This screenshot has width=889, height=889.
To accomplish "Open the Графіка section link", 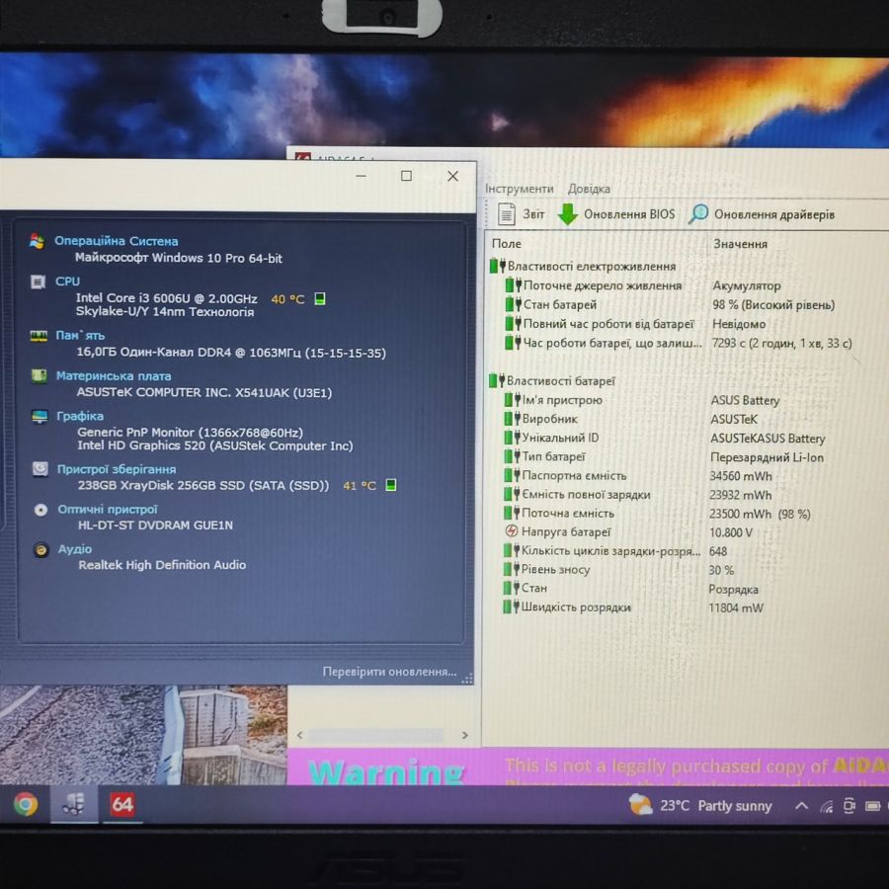I will point(80,416).
